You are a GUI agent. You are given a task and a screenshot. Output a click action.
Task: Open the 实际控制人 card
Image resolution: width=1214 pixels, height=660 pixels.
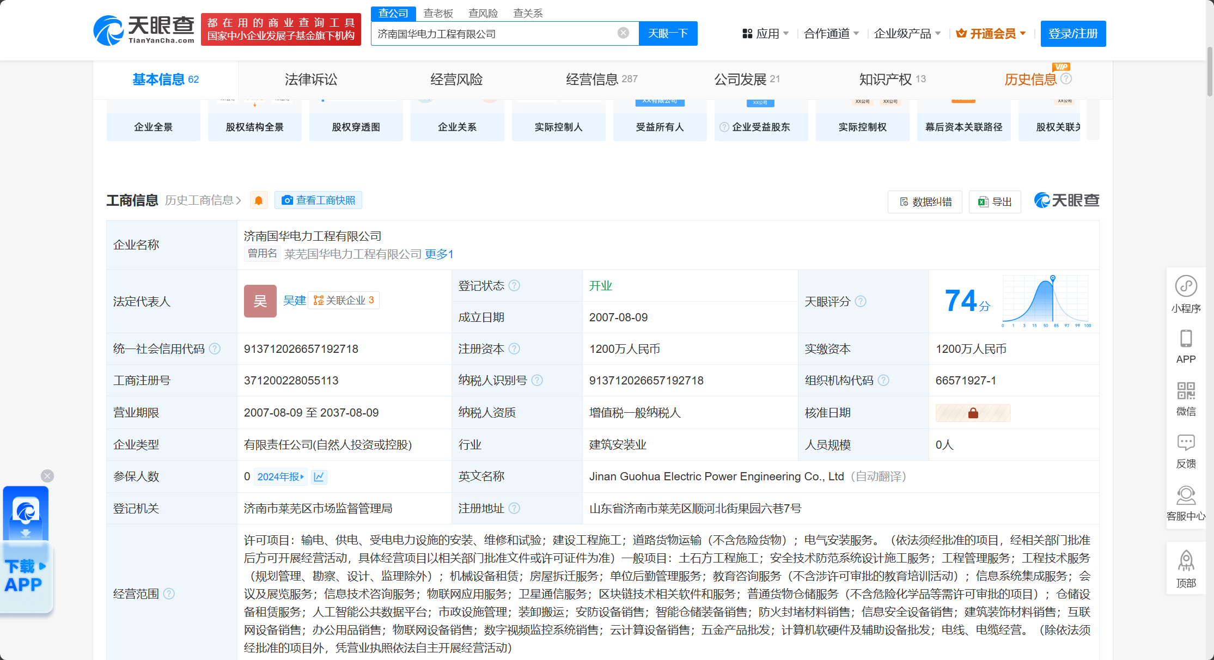[559, 120]
